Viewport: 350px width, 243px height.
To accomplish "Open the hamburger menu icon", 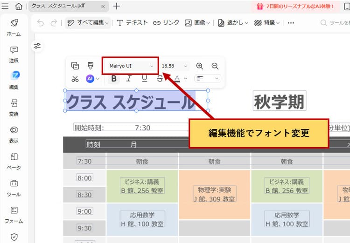I will pos(5,6).
